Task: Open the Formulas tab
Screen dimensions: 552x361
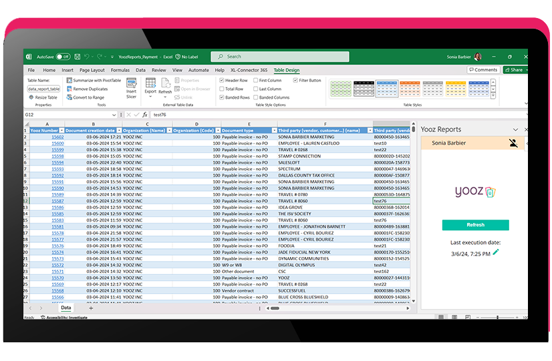Action: point(120,70)
